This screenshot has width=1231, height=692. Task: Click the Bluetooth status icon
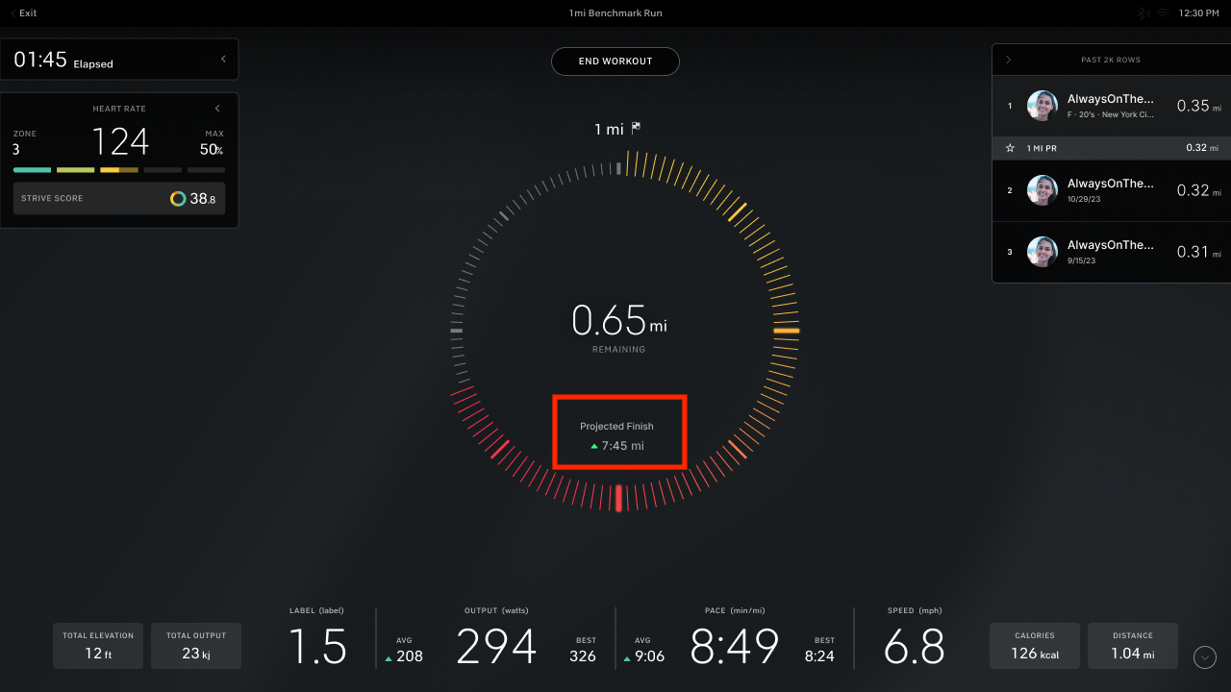(1143, 13)
